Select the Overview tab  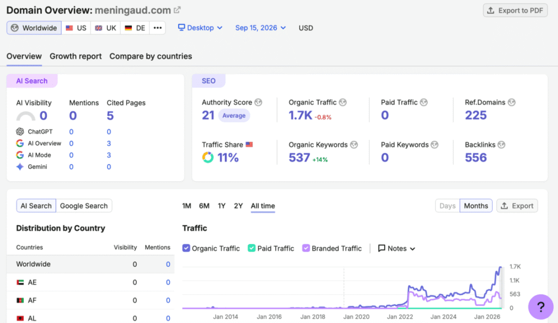24,56
